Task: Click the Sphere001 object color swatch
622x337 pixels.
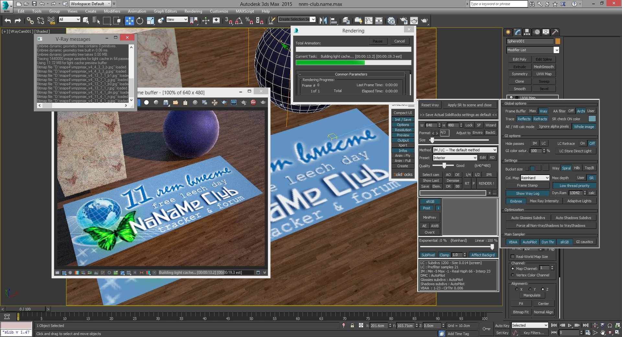Action: pos(558,41)
